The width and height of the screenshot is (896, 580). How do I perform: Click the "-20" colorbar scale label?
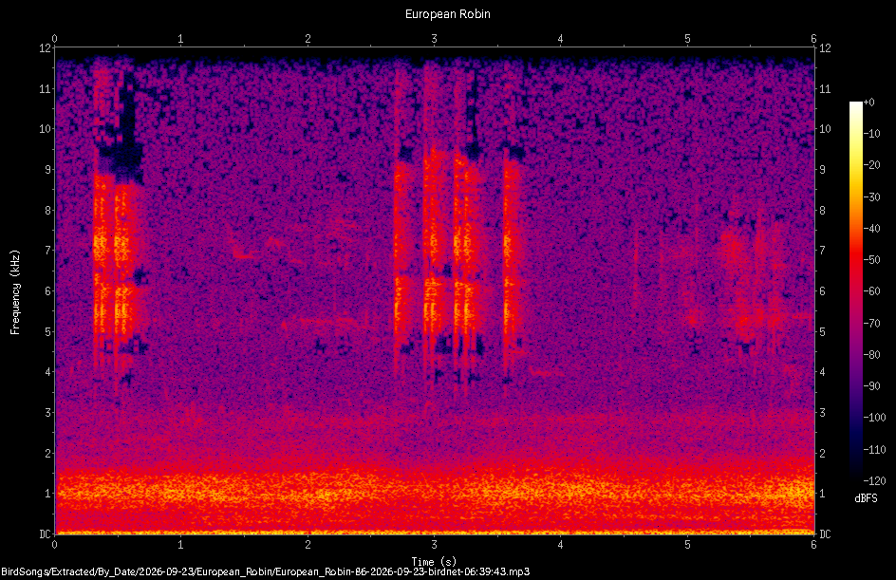tap(871, 165)
